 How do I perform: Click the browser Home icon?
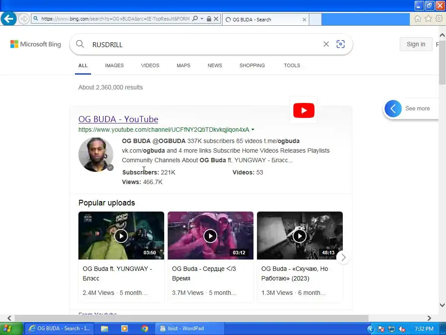pos(417,19)
